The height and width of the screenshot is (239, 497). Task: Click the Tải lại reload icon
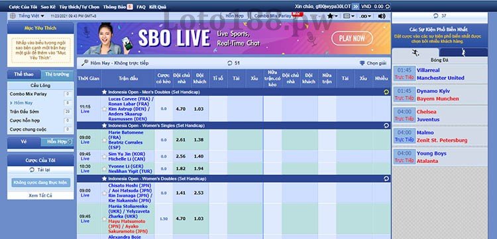tap(32, 170)
